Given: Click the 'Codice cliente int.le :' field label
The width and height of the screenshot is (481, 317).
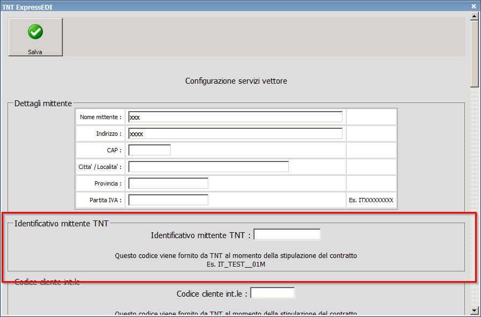Looking at the screenshot, I should pyautogui.click(x=212, y=294).
